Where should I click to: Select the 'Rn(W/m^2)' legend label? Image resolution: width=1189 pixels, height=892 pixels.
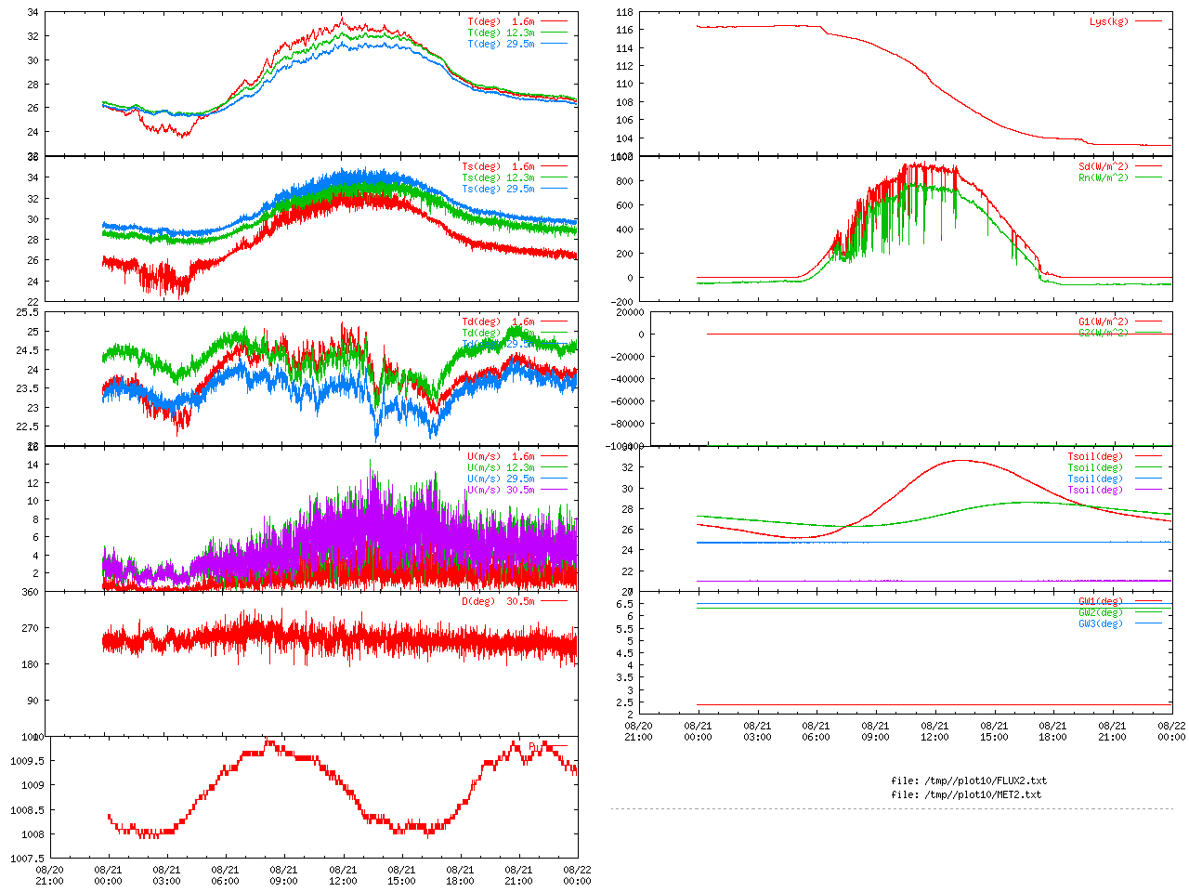click(1104, 177)
